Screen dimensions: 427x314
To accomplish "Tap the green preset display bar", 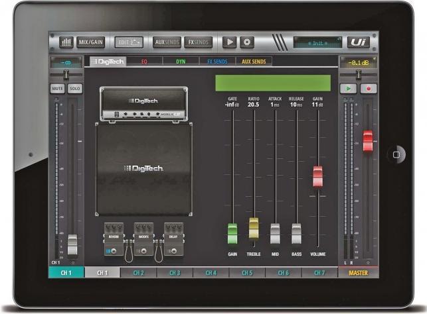I will coord(273,83).
